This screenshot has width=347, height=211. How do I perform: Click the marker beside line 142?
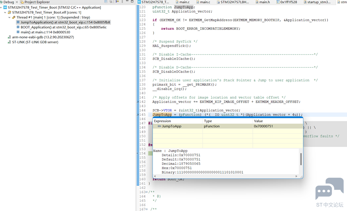click(138, 102)
